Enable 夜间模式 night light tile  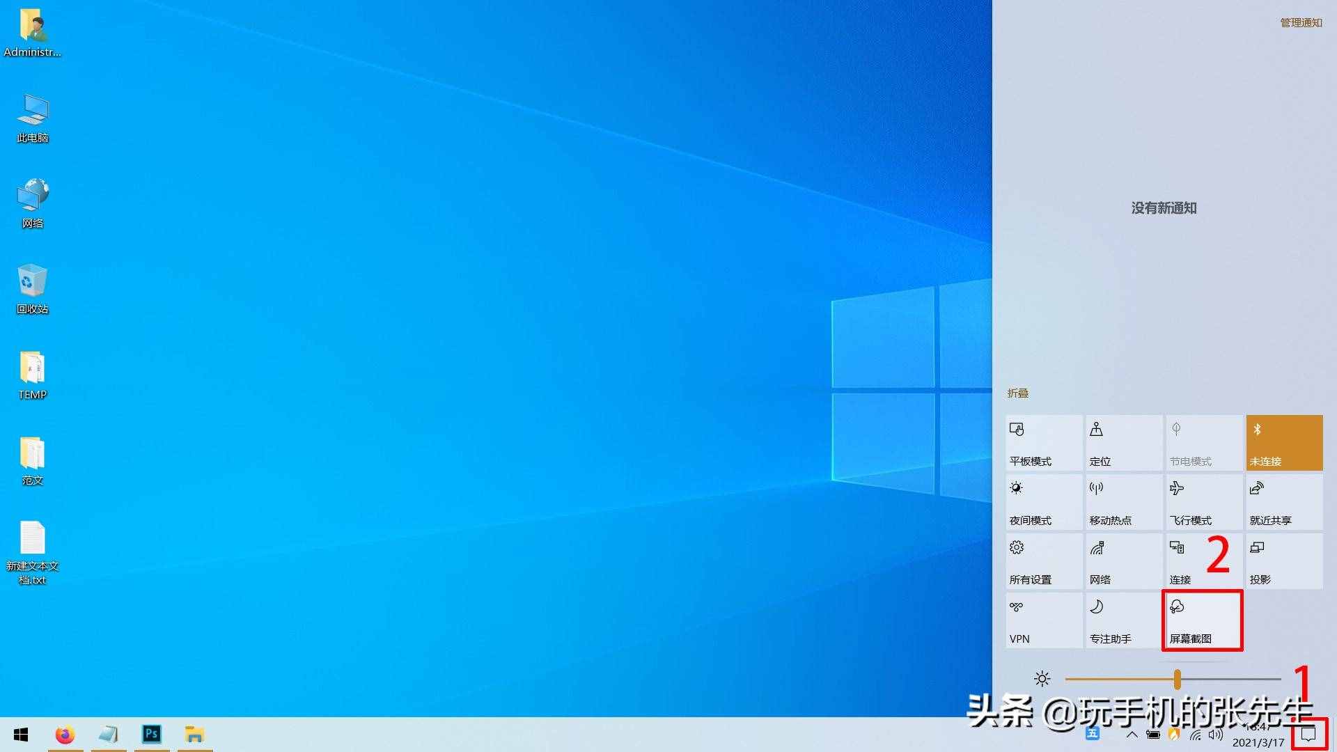[1044, 502]
